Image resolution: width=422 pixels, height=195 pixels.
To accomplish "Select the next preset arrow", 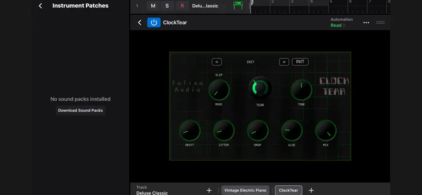I will [284, 62].
